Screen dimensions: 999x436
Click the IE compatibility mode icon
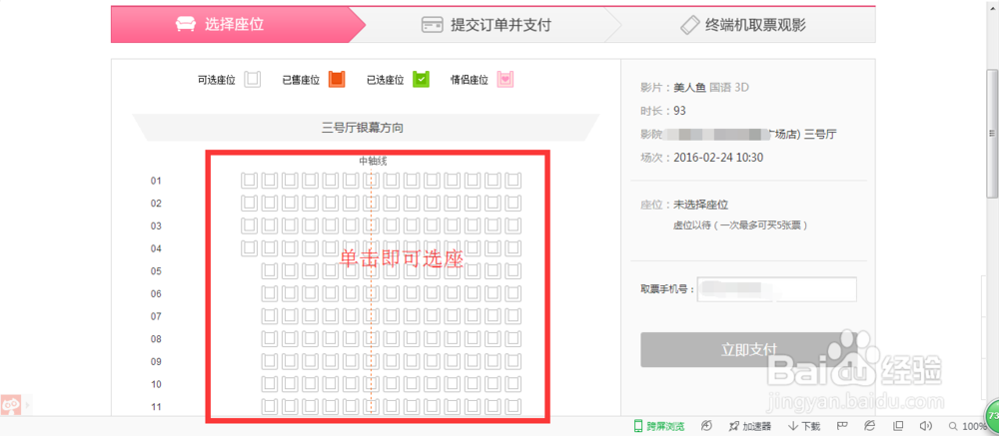coord(869,426)
